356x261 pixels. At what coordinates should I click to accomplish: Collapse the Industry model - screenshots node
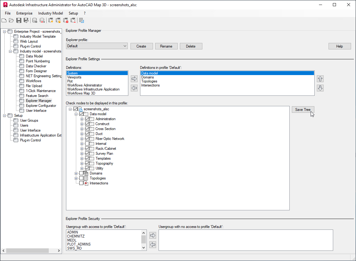tap(10, 51)
